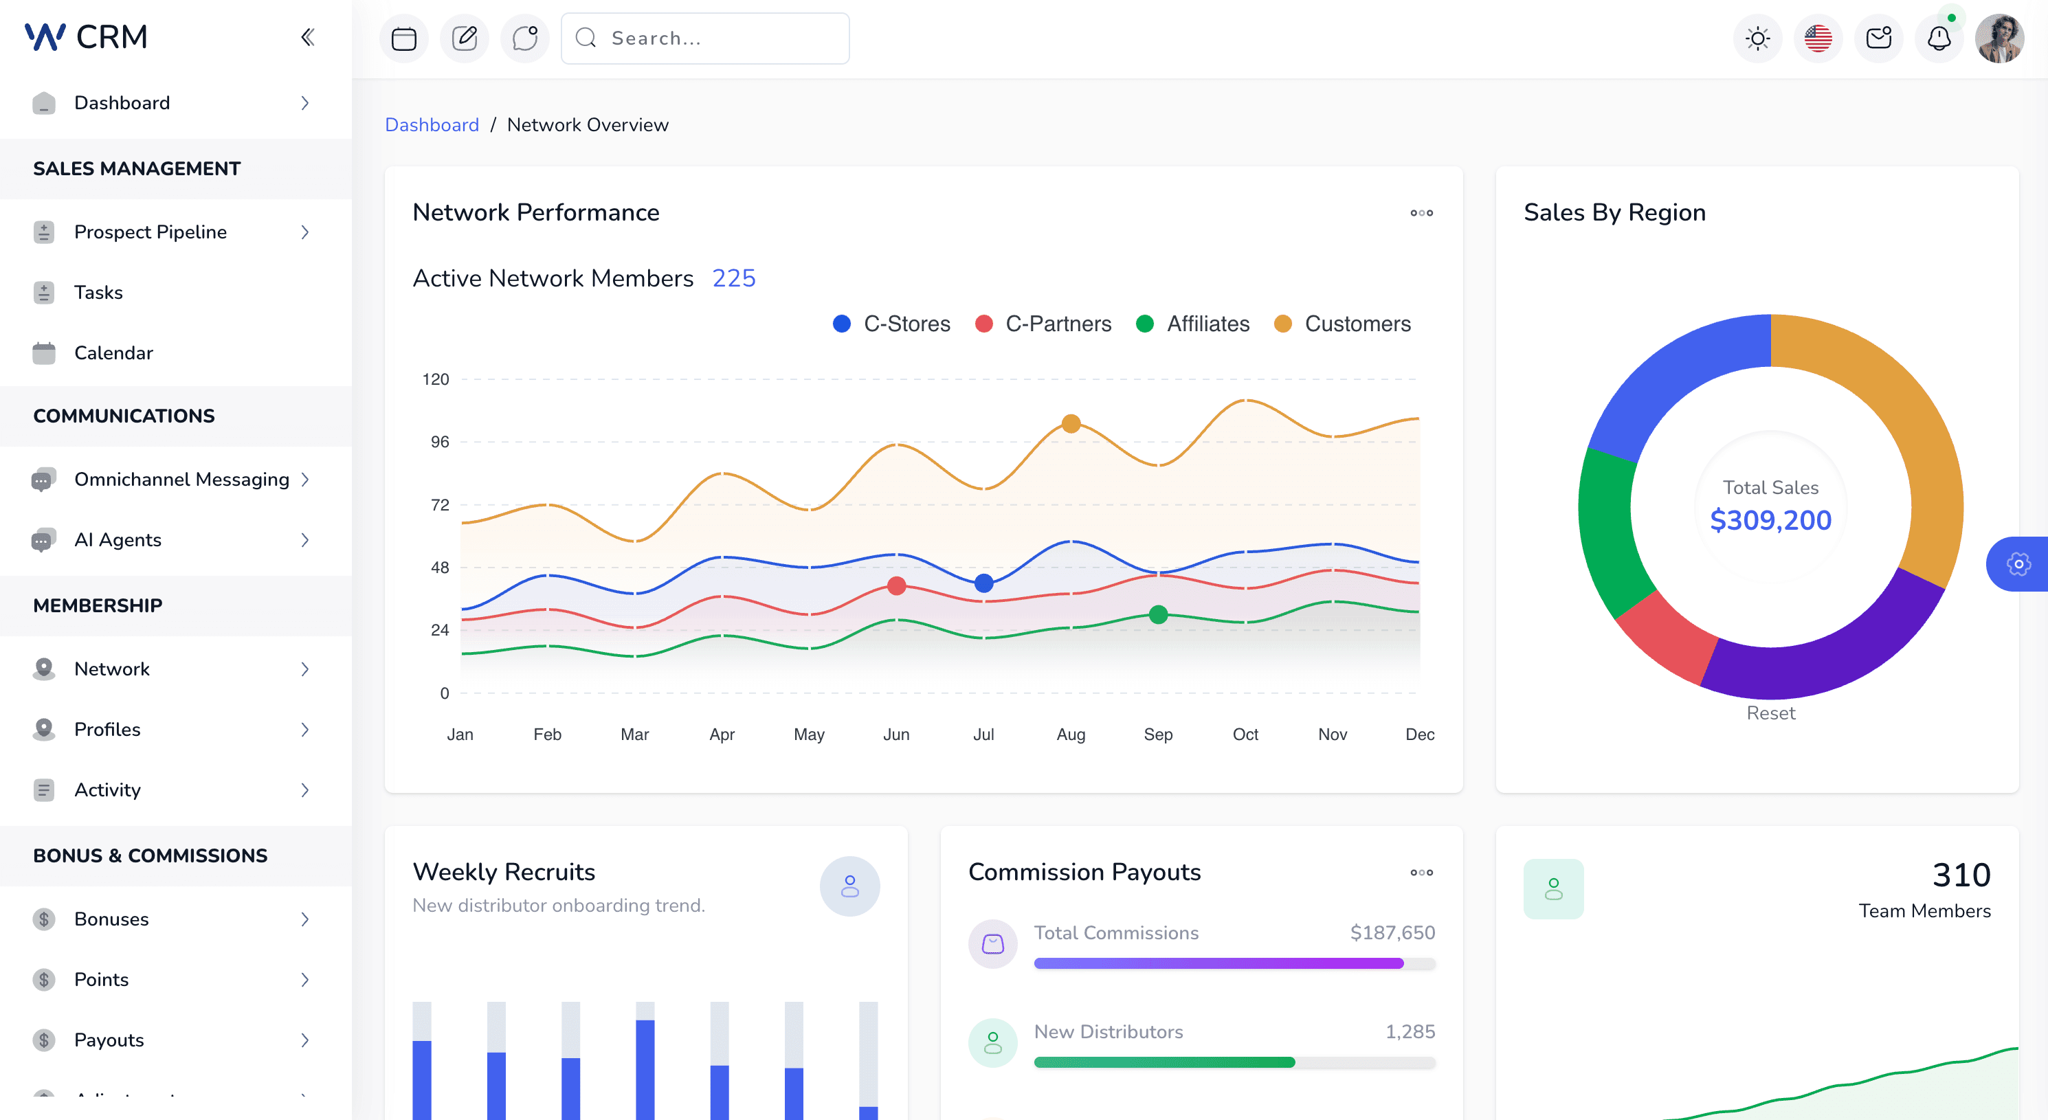Collapse the sidebar with the double-chevron button

pyautogui.click(x=307, y=36)
